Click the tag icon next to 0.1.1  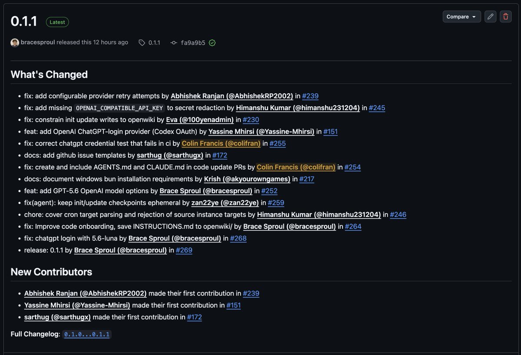(142, 43)
